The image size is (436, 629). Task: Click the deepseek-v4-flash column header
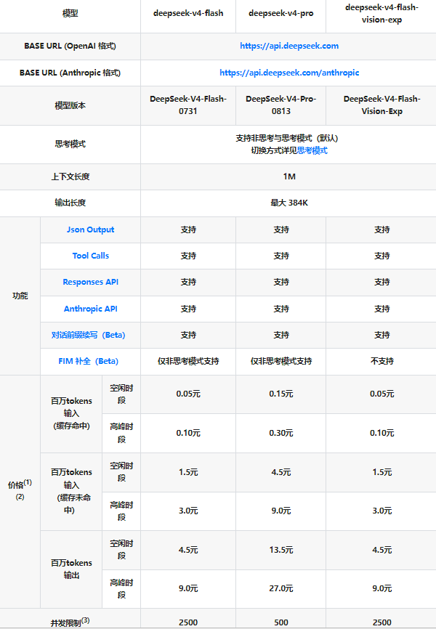(188, 13)
